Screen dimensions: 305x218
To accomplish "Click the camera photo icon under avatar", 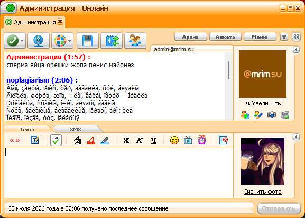I will point(272,115).
